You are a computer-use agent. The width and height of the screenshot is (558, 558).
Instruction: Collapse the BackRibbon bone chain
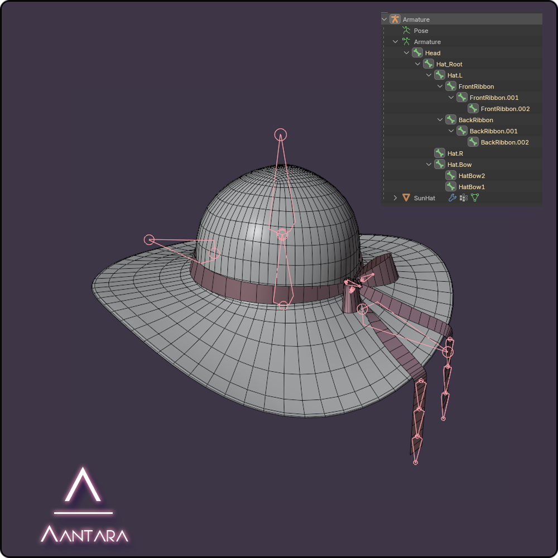click(x=440, y=119)
